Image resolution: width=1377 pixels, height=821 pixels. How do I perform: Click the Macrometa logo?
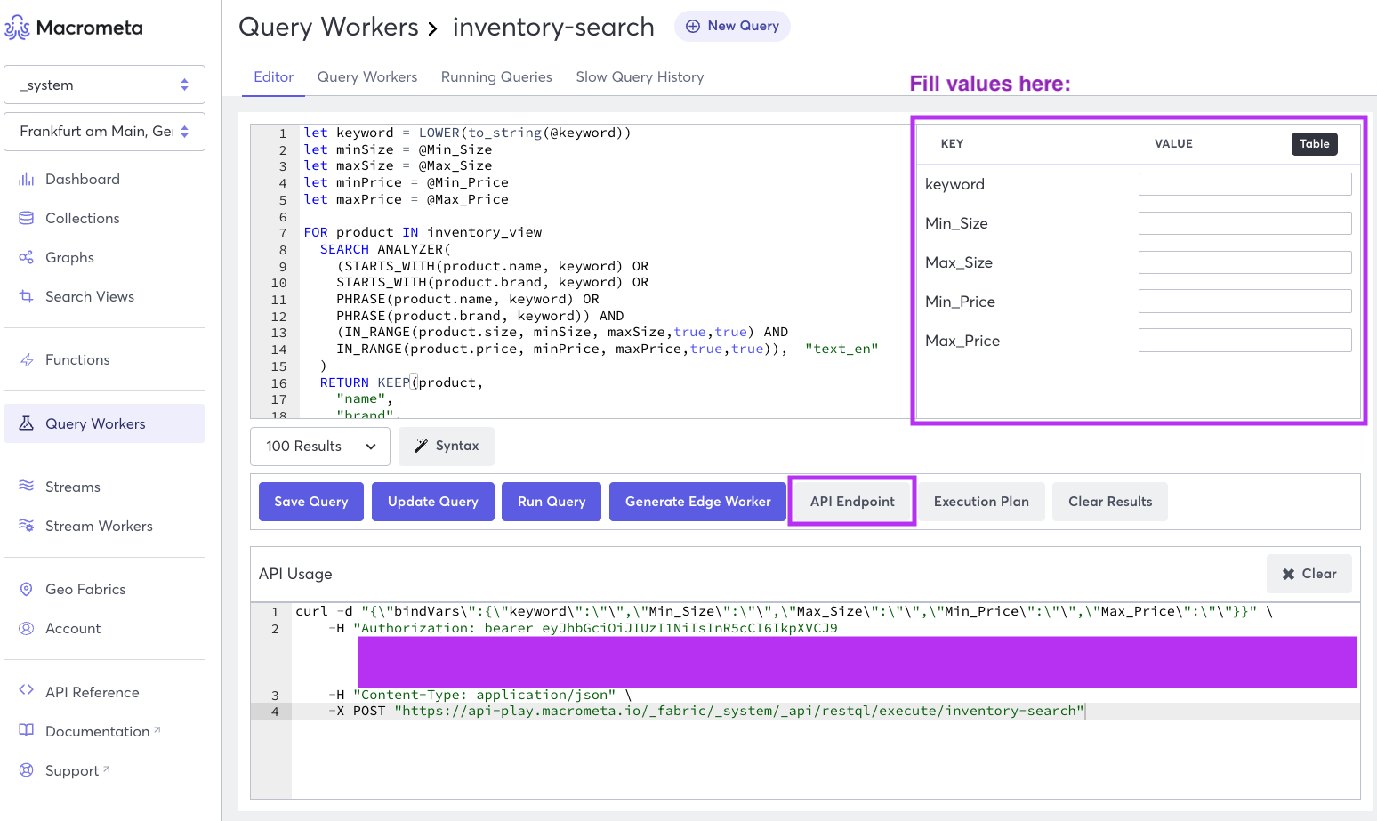click(x=74, y=28)
